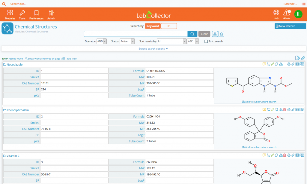Image resolution: width=307 pixels, height=184 pixels.
Task: Switch search mode to Keyword
Action: (x=153, y=26)
